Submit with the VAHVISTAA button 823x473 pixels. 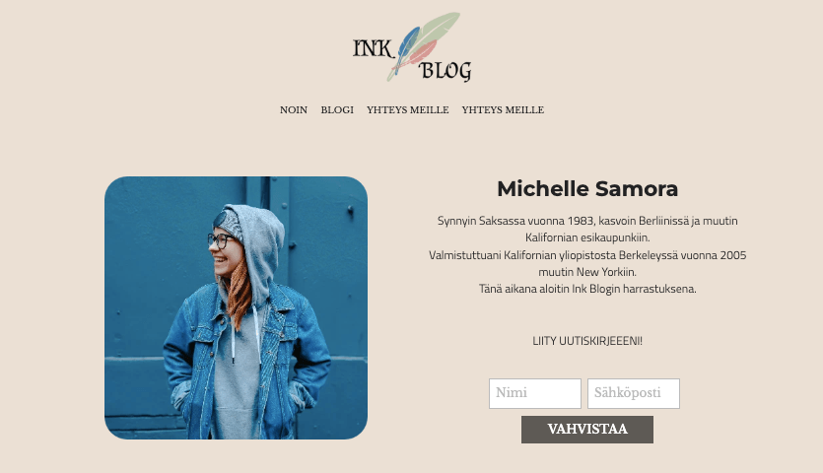point(587,430)
